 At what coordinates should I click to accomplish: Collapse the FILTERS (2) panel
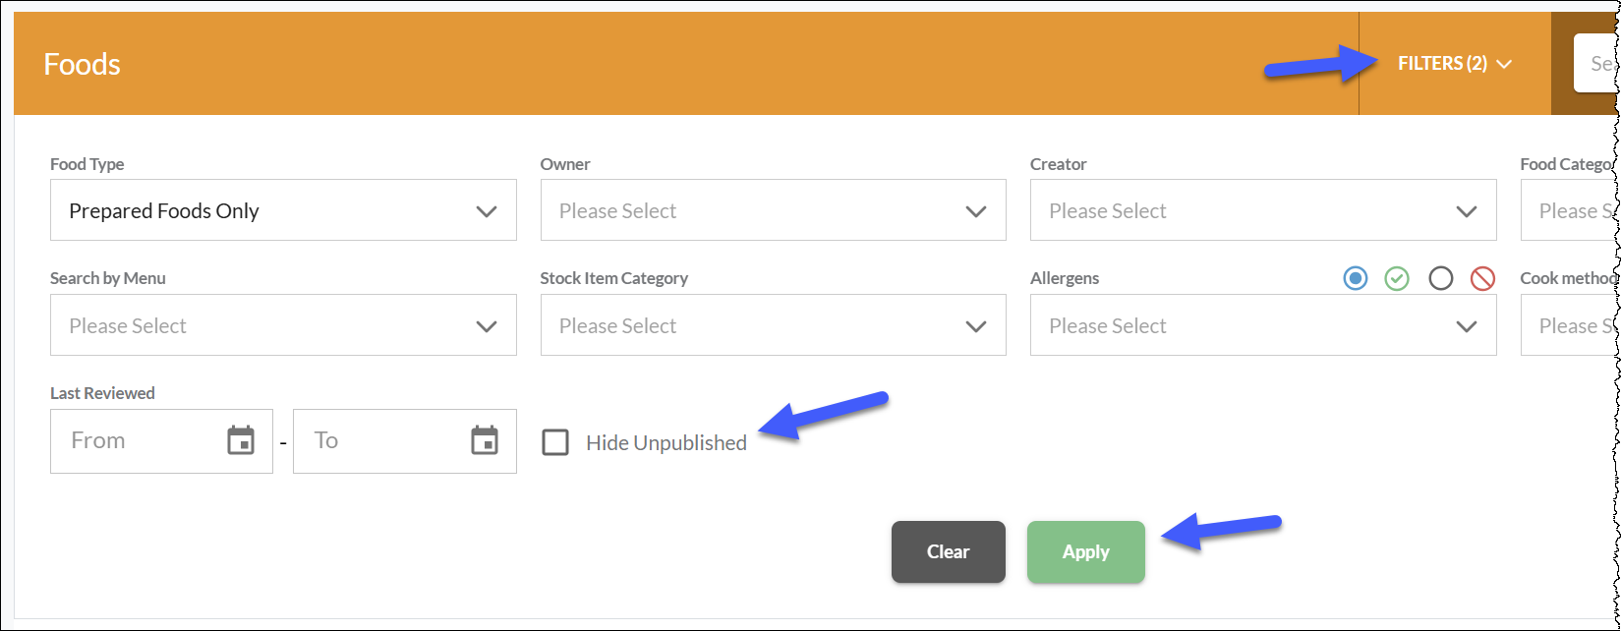click(x=1455, y=64)
